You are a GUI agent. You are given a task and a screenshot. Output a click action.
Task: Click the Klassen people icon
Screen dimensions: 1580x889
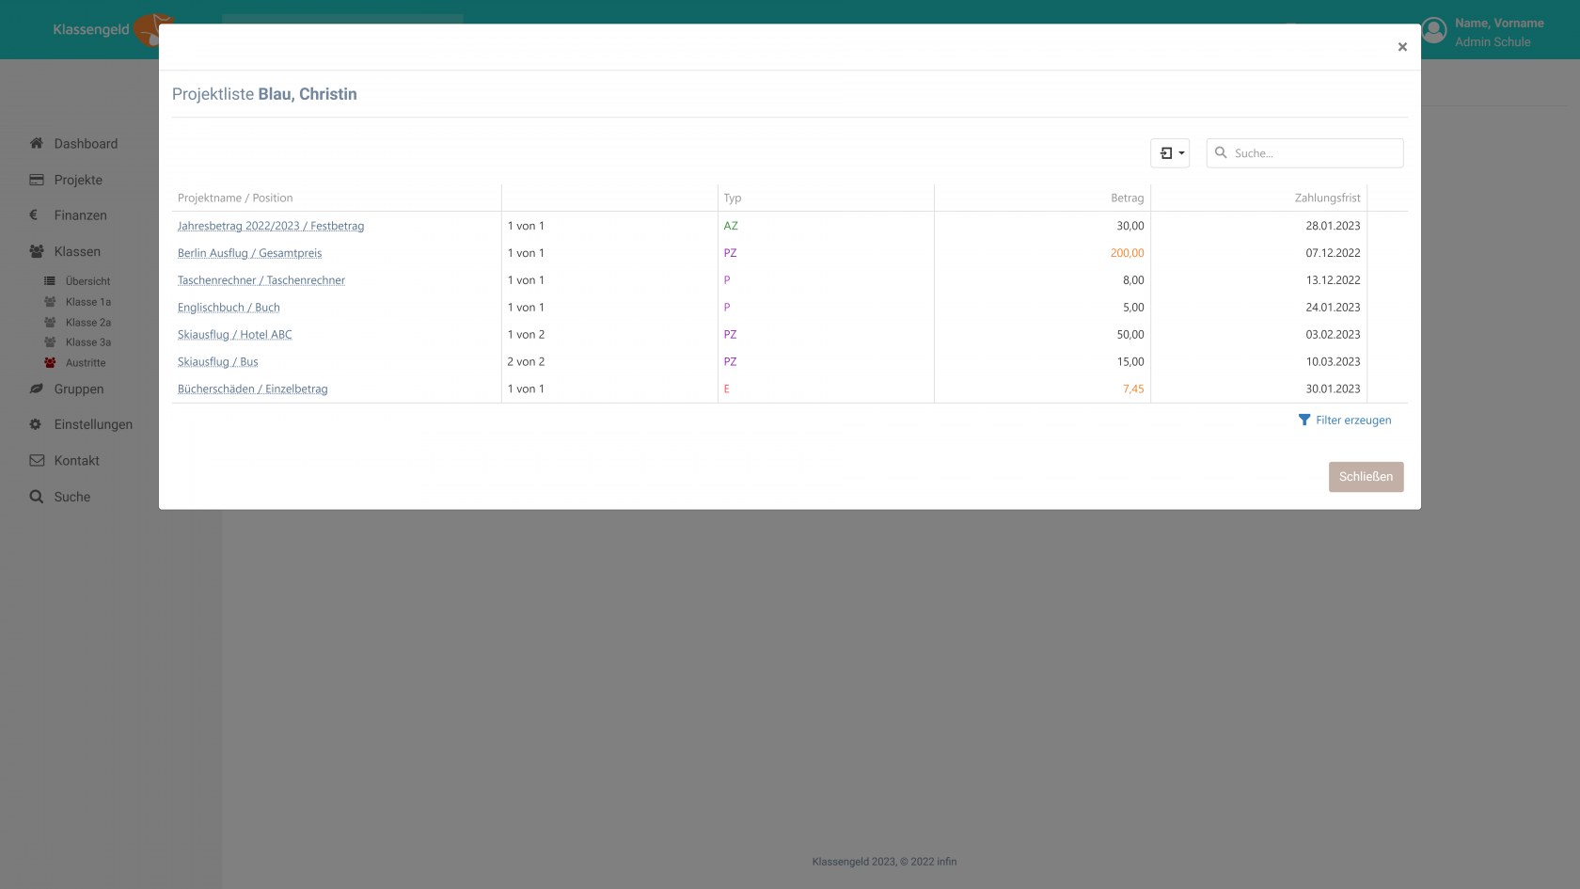coord(37,251)
